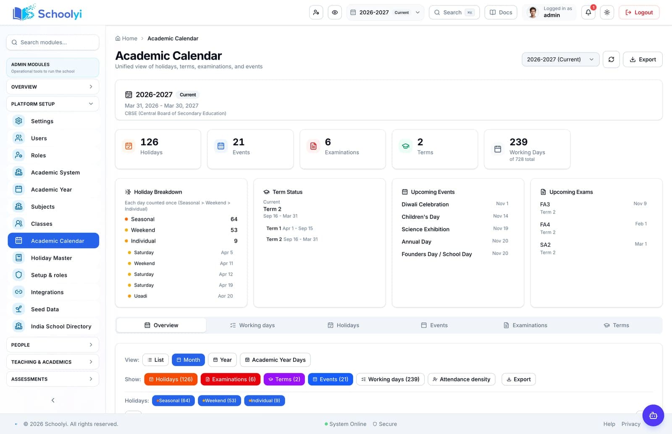Image resolution: width=672 pixels, height=434 pixels.
Task: Open the global Search box in header
Action: tap(454, 13)
